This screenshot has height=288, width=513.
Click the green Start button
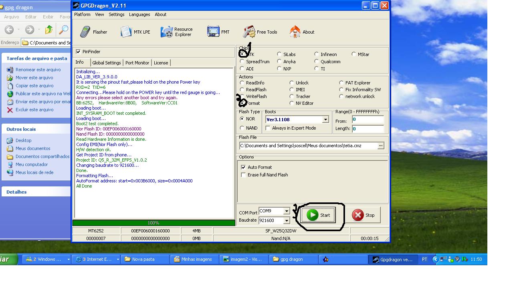[x=318, y=215]
